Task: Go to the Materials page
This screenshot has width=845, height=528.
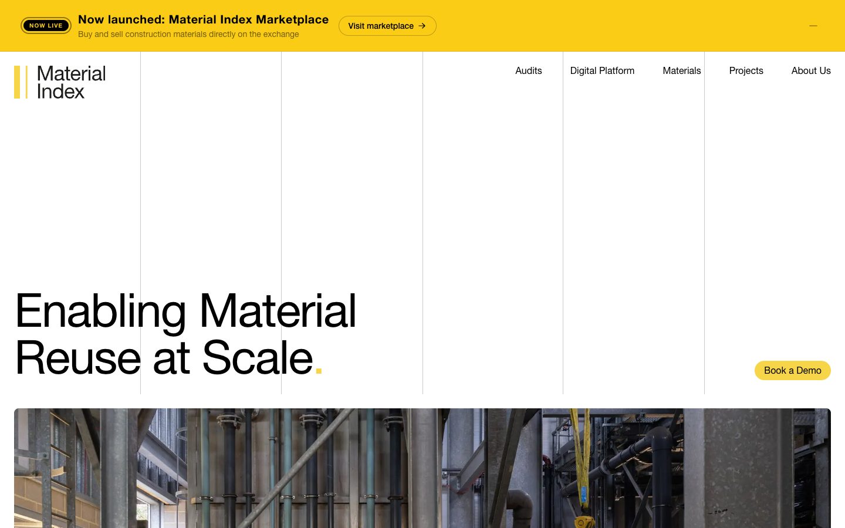Action: click(x=682, y=70)
